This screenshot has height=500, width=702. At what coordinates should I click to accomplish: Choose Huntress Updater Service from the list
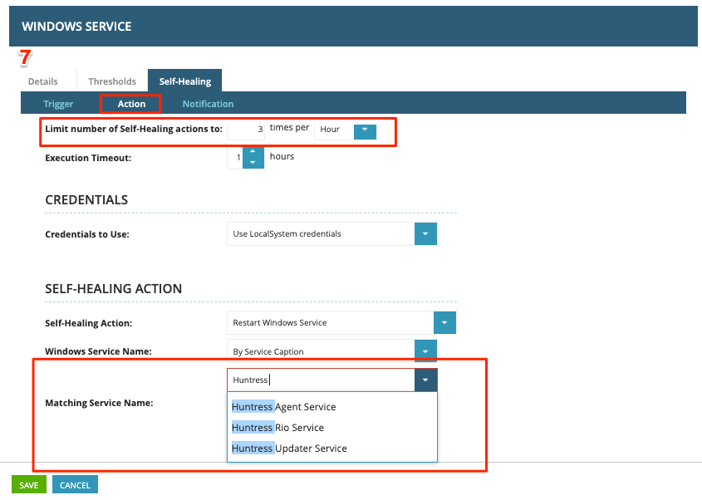(332, 449)
